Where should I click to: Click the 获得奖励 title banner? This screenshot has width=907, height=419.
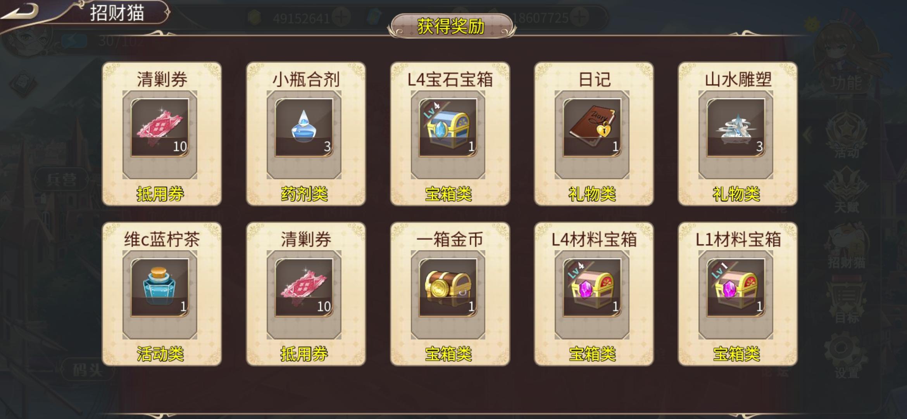tap(451, 26)
